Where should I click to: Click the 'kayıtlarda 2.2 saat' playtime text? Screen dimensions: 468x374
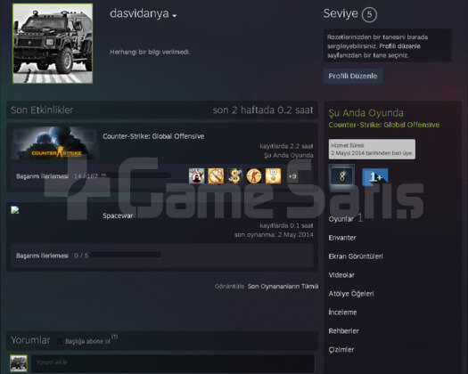286,146
